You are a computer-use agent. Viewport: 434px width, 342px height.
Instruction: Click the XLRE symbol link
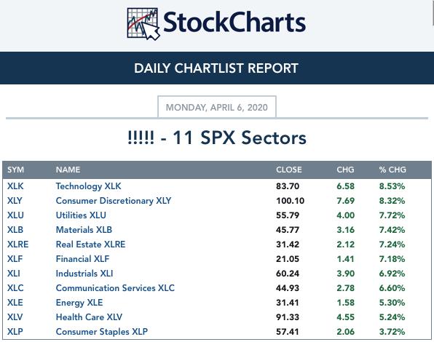[x=17, y=244]
